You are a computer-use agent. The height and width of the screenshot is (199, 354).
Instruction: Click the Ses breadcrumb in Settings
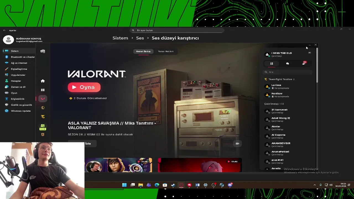tap(140, 38)
